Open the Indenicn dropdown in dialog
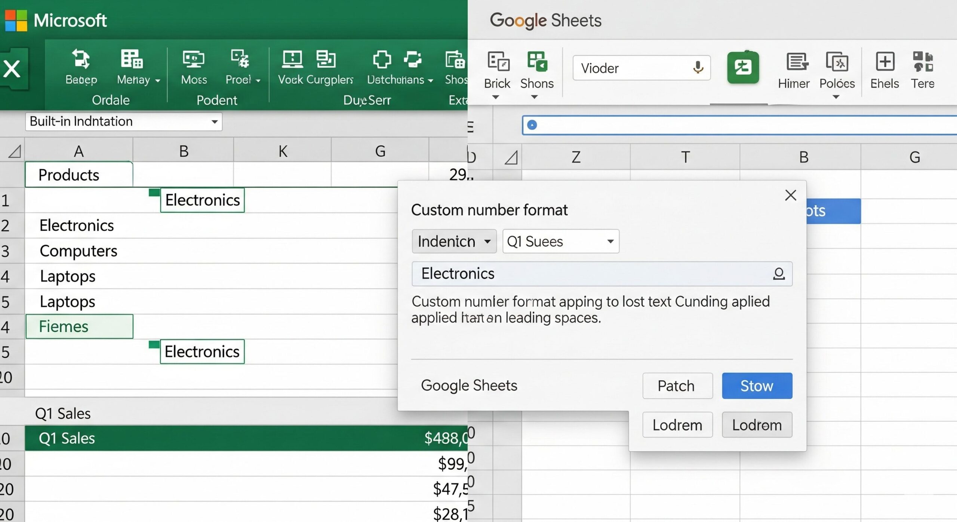957x522 pixels. tap(454, 242)
